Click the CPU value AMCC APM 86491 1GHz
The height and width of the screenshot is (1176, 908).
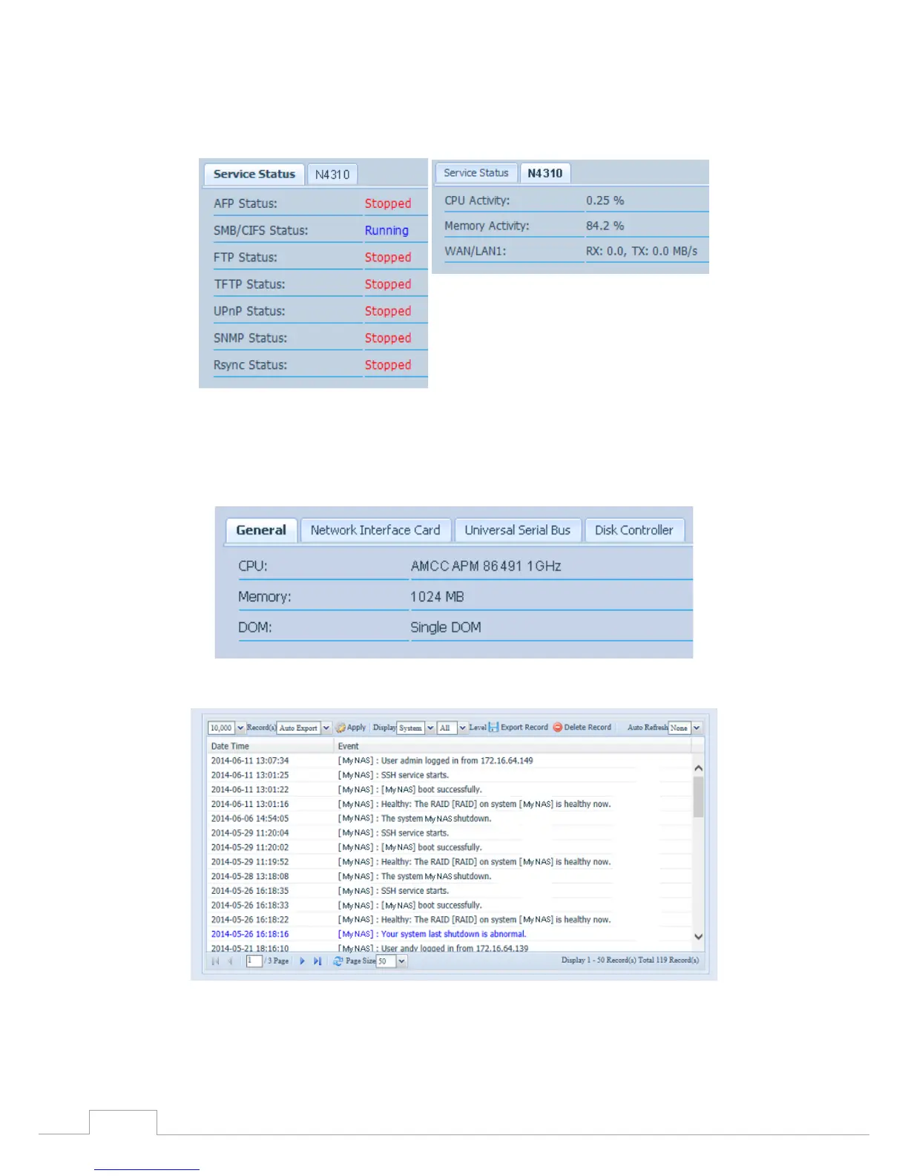point(486,566)
